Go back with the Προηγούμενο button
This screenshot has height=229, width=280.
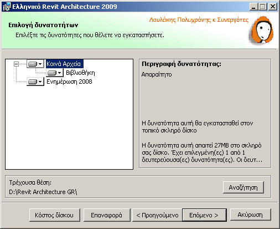coord(157,215)
